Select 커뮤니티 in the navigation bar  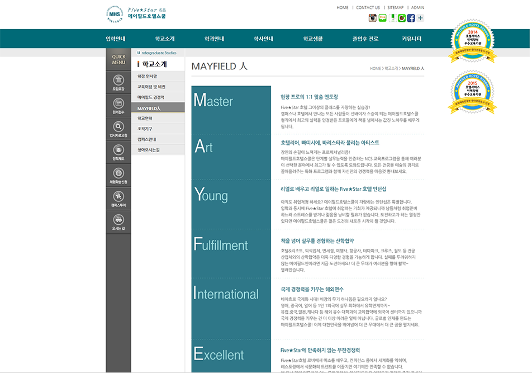coord(411,39)
